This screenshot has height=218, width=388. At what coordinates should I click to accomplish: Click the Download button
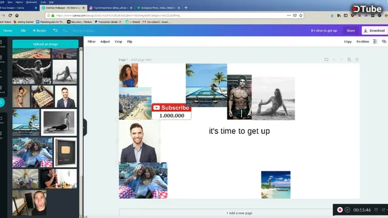(x=375, y=31)
